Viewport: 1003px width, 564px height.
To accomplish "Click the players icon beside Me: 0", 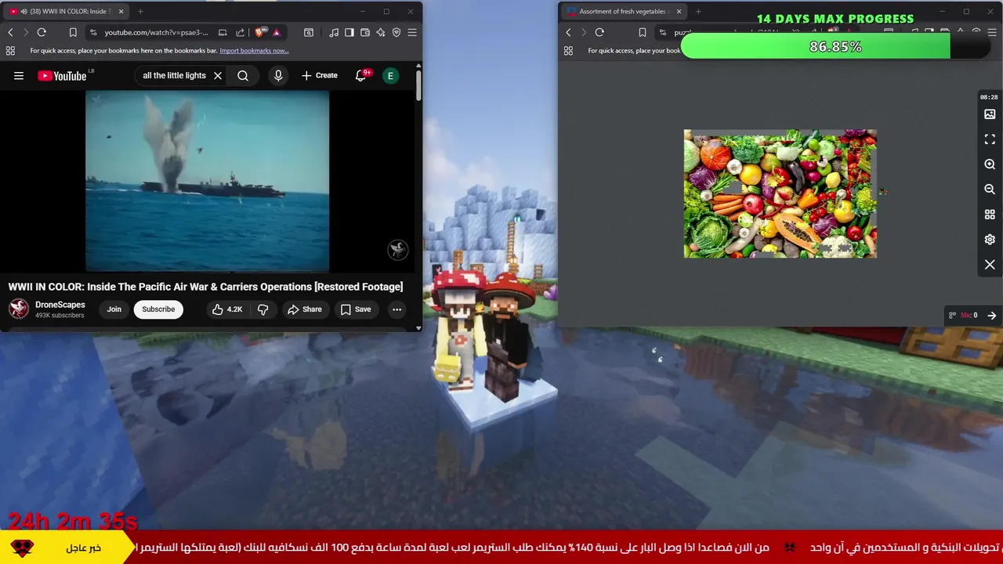I will point(952,315).
